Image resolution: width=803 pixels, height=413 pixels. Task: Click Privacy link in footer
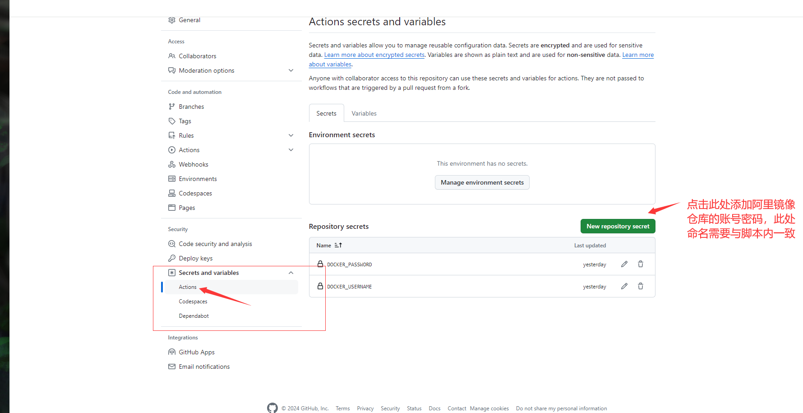[365, 408]
